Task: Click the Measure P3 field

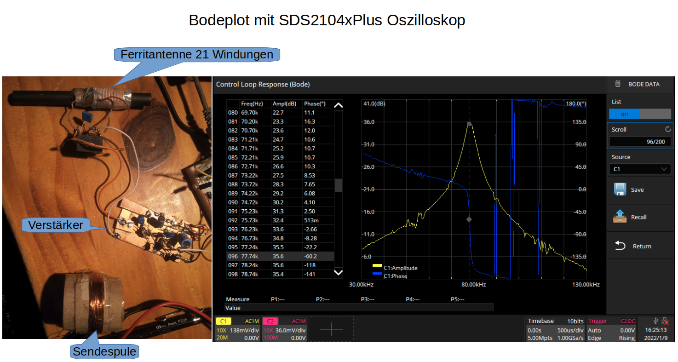Action: click(x=368, y=299)
